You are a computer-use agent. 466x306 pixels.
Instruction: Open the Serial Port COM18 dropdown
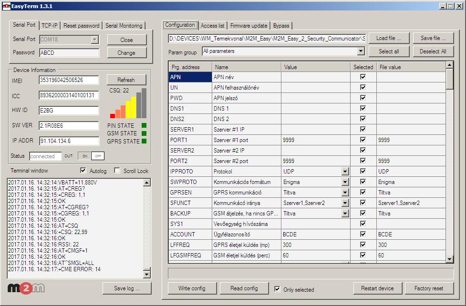pos(95,39)
